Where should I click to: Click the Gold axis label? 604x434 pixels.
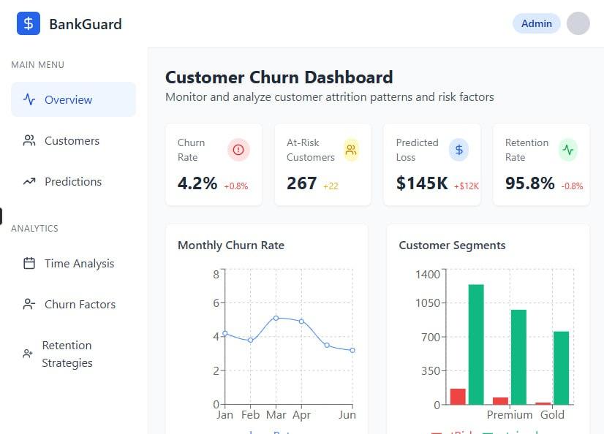pos(552,415)
